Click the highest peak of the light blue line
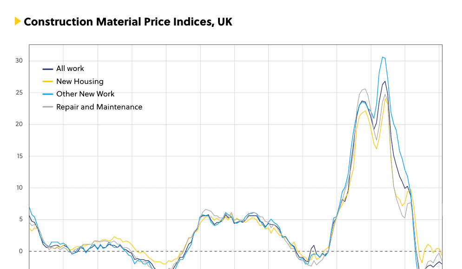The width and height of the screenshot is (462, 269). (x=383, y=58)
